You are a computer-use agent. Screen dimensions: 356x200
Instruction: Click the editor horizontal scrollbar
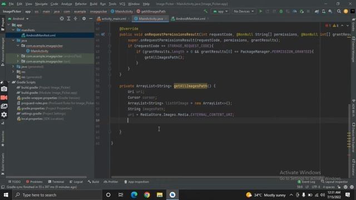coord(218,177)
